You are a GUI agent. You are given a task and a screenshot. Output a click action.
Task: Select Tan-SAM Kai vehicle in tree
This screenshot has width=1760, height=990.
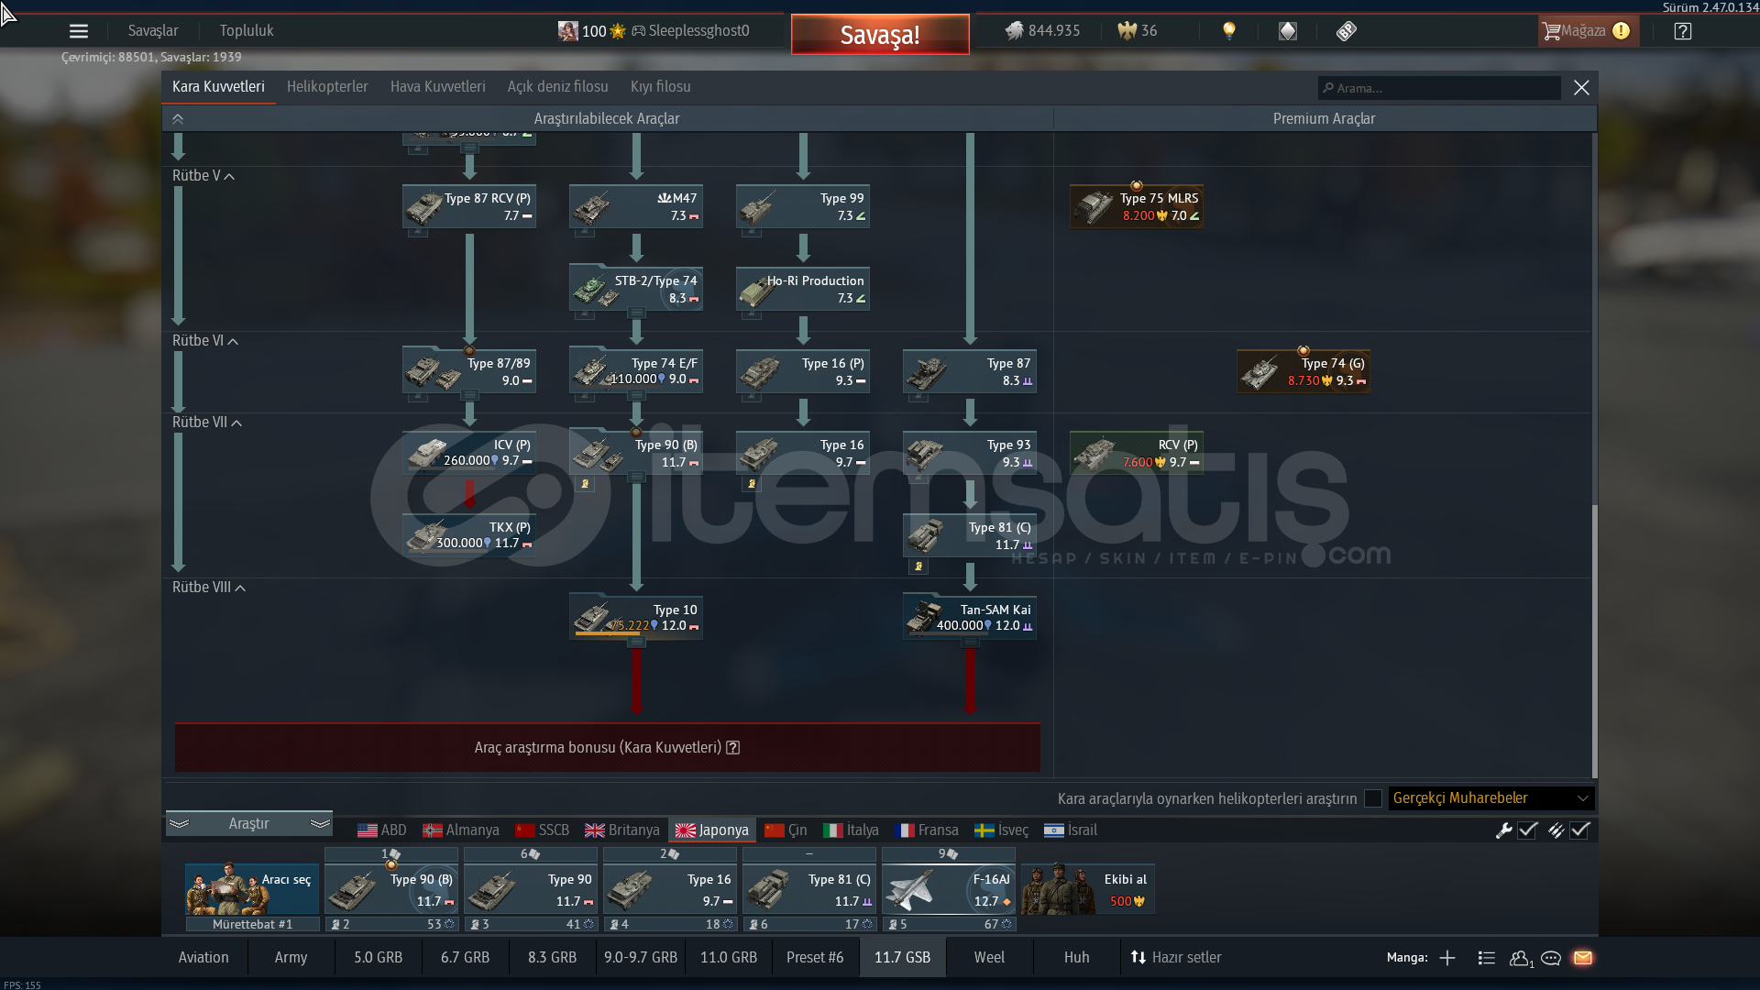tap(970, 617)
